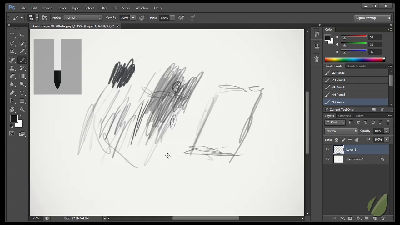
Task: Select the Path Selection tool
Action: pos(12,101)
